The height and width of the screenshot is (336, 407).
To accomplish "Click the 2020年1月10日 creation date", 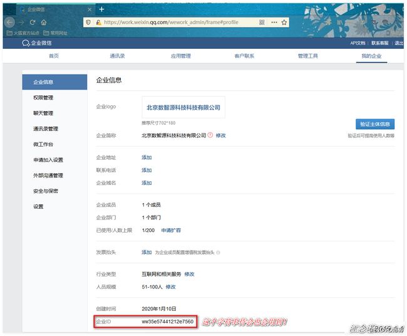I will (x=159, y=309).
